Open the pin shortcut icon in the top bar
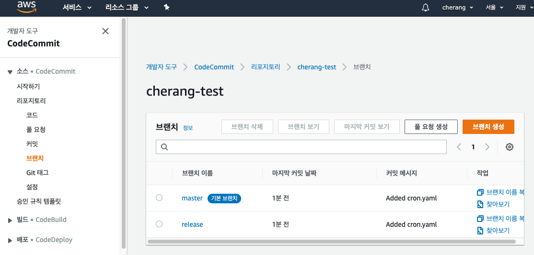The width and height of the screenshot is (534, 255). pos(166,7)
